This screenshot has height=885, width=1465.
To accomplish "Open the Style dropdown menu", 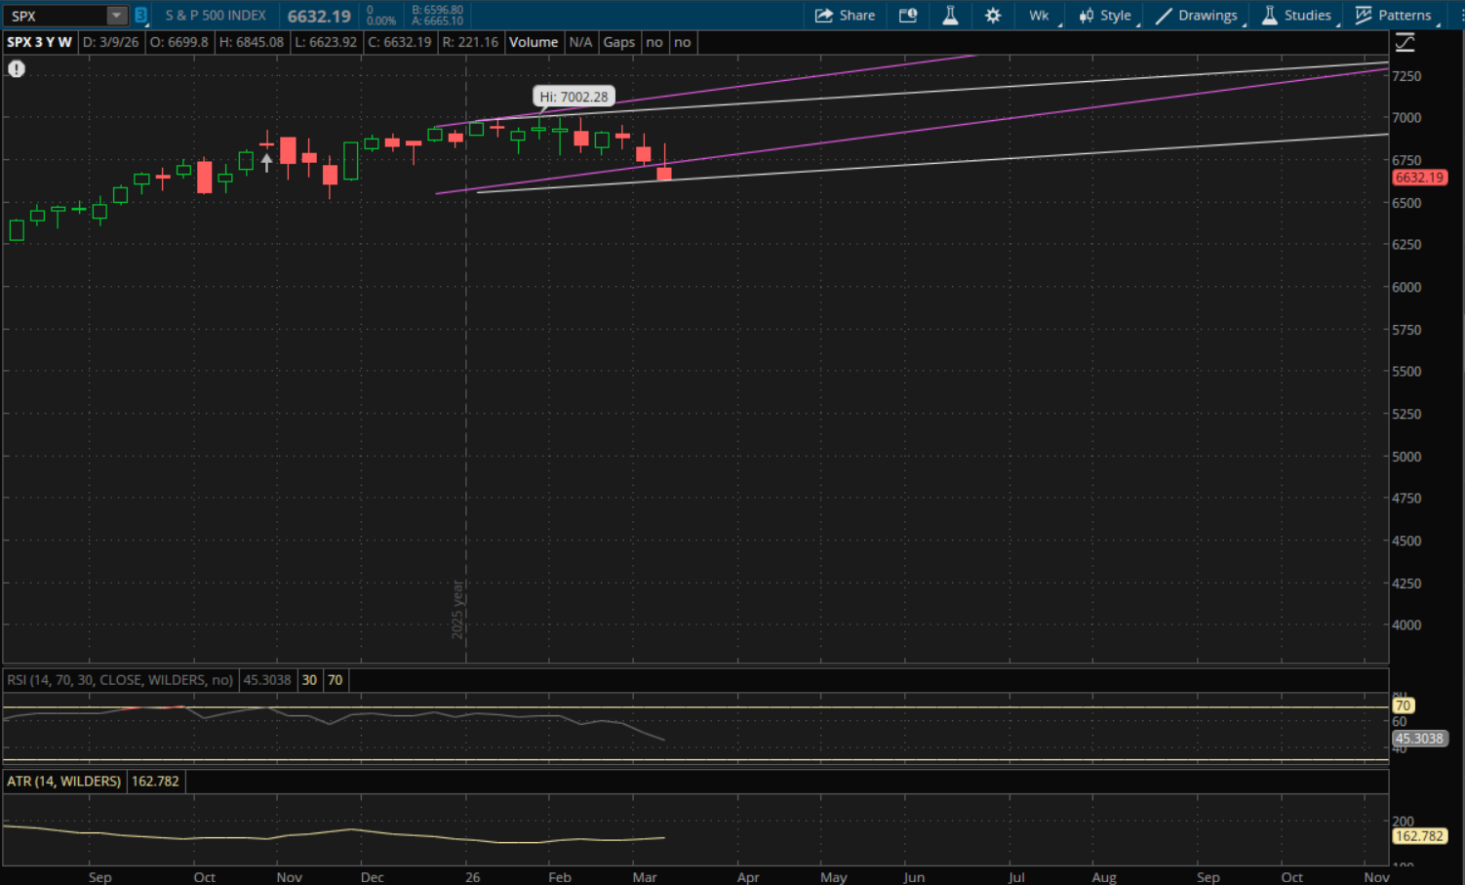I will coord(1105,16).
